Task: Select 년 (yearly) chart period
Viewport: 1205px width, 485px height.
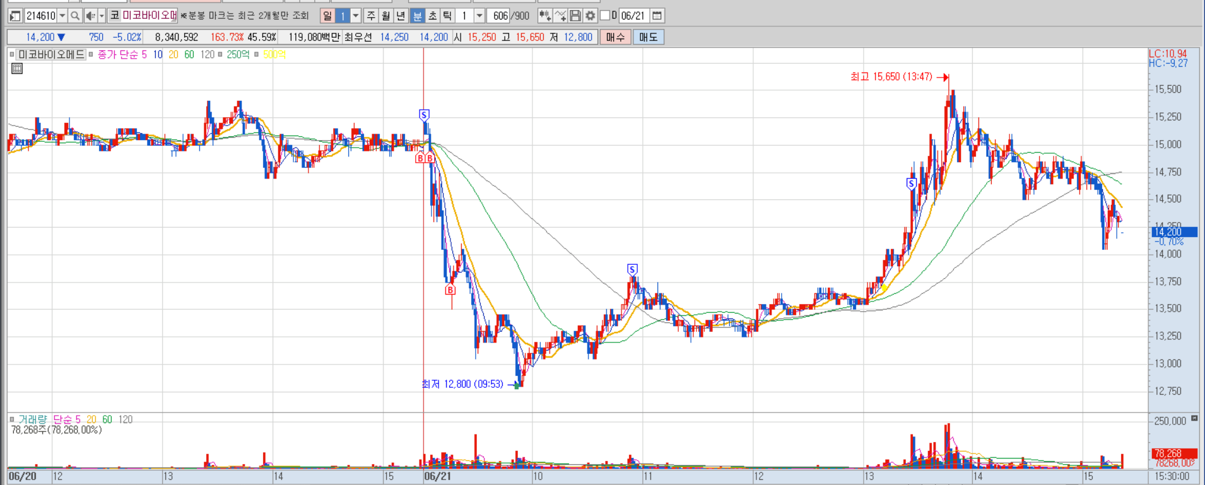Action: point(401,16)
